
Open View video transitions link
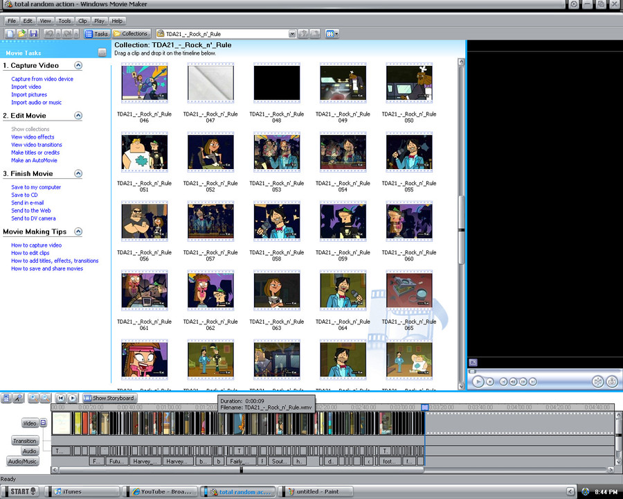[37, 145]
